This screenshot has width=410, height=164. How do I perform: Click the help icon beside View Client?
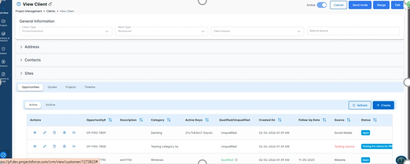[x=19, y=4]
